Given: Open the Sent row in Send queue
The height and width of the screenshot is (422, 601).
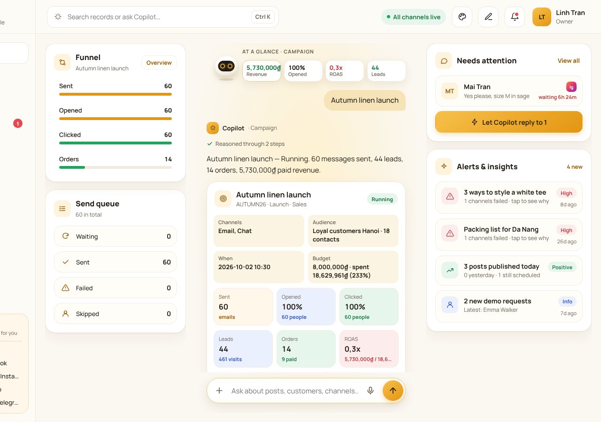Looking at the screenshot, I should pyautogui.click(x=116, y=262).
